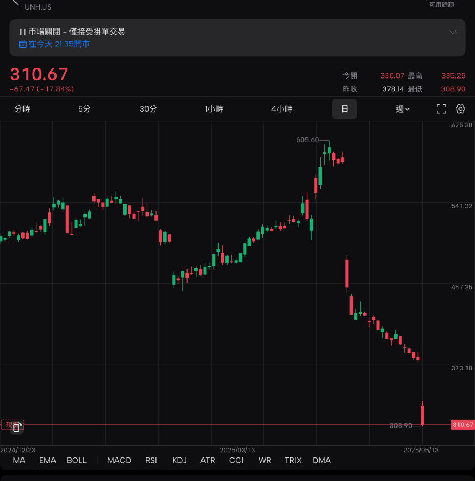Toggle the EMA indicator
Viewport: 475px width, 481px height.
click(x=48, y=460)
